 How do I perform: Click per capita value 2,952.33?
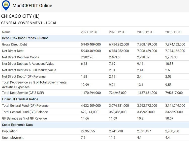pyautogui.click(x=171, y=57)
